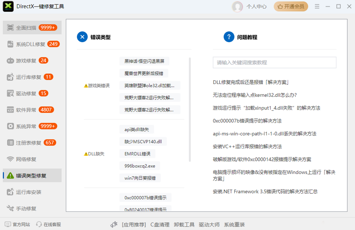Open 全面扫描 tab
The image size is (355, 230).
click(x=32, y=28)
